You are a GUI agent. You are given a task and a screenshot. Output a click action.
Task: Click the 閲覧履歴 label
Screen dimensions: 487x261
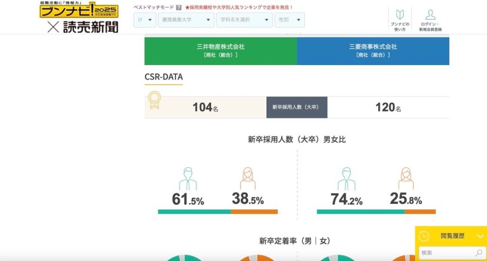point(453,236)
